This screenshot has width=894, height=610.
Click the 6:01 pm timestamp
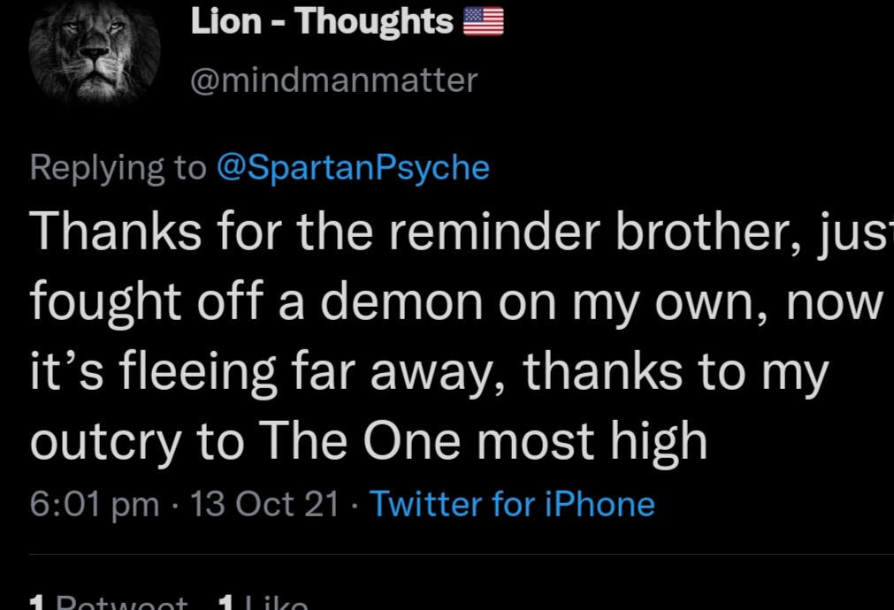pos(95,504)
